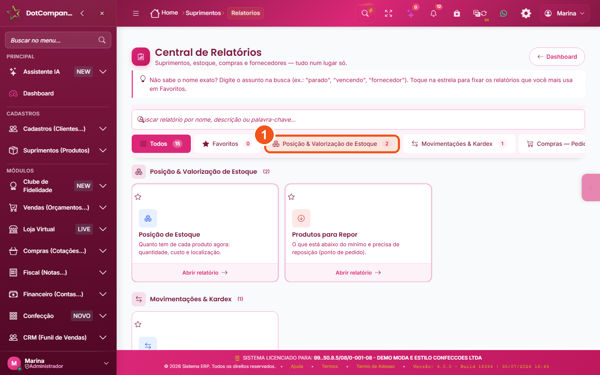Enter fullscreen mode via expand icon

[x=389, y=13]
